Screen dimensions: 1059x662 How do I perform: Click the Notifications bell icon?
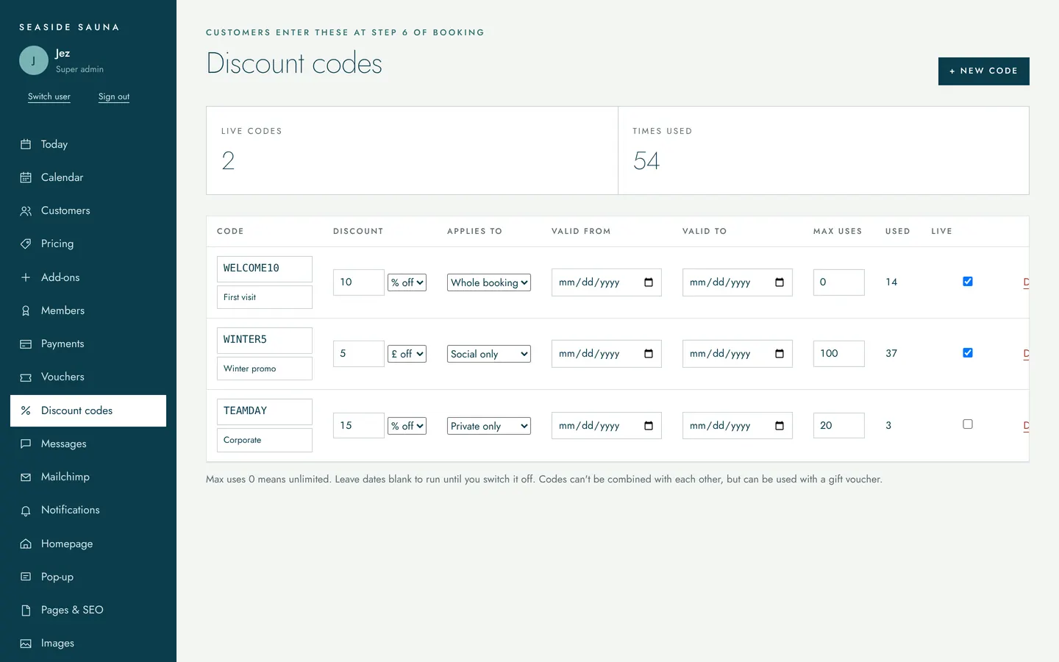click(26, 510)
